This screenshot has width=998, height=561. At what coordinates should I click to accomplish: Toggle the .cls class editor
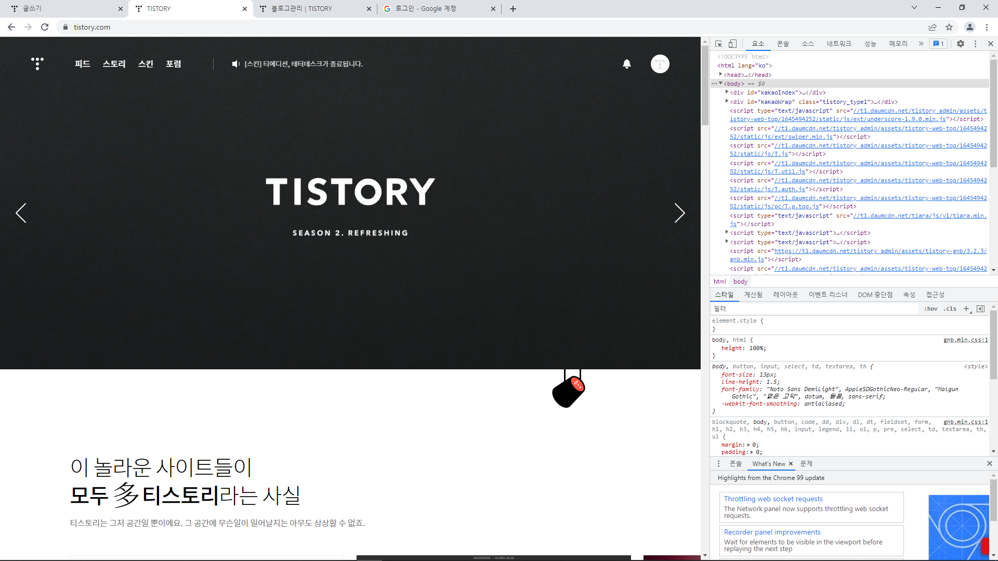[950, 309]
